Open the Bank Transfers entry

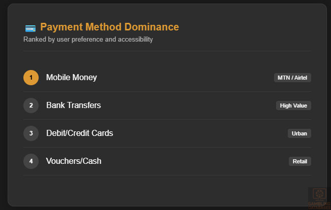pos(73,106)
